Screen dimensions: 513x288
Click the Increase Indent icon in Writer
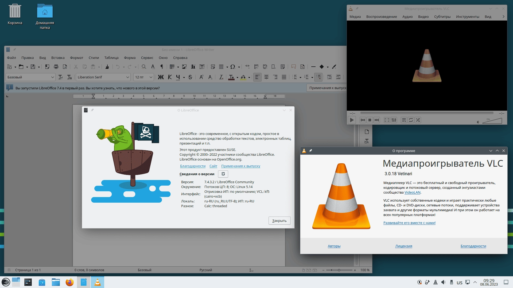point(329,77)
